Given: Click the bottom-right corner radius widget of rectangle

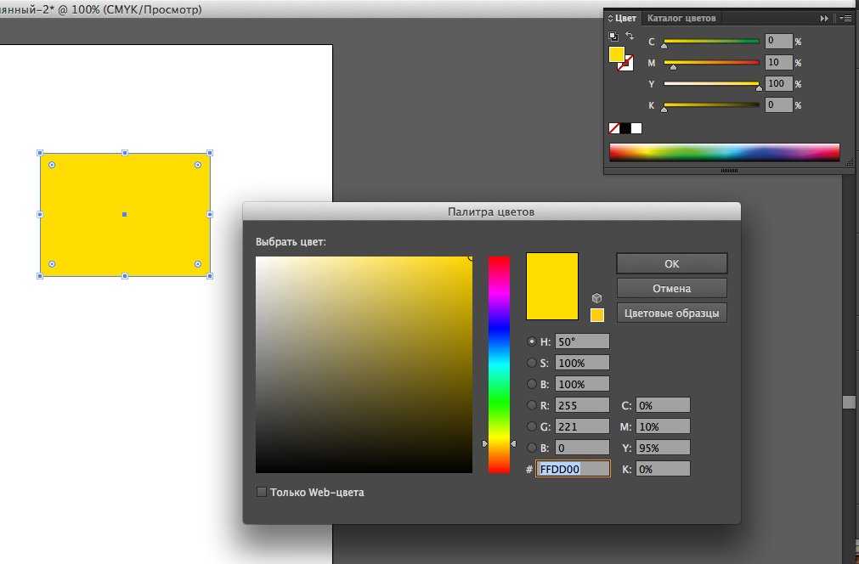Looking at the screenshot, I should tap(198, 264).
